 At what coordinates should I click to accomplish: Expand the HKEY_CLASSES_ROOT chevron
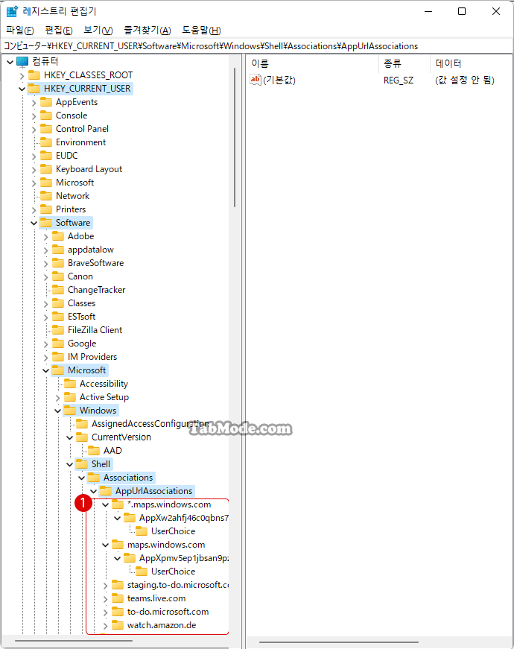click(22, 76)
